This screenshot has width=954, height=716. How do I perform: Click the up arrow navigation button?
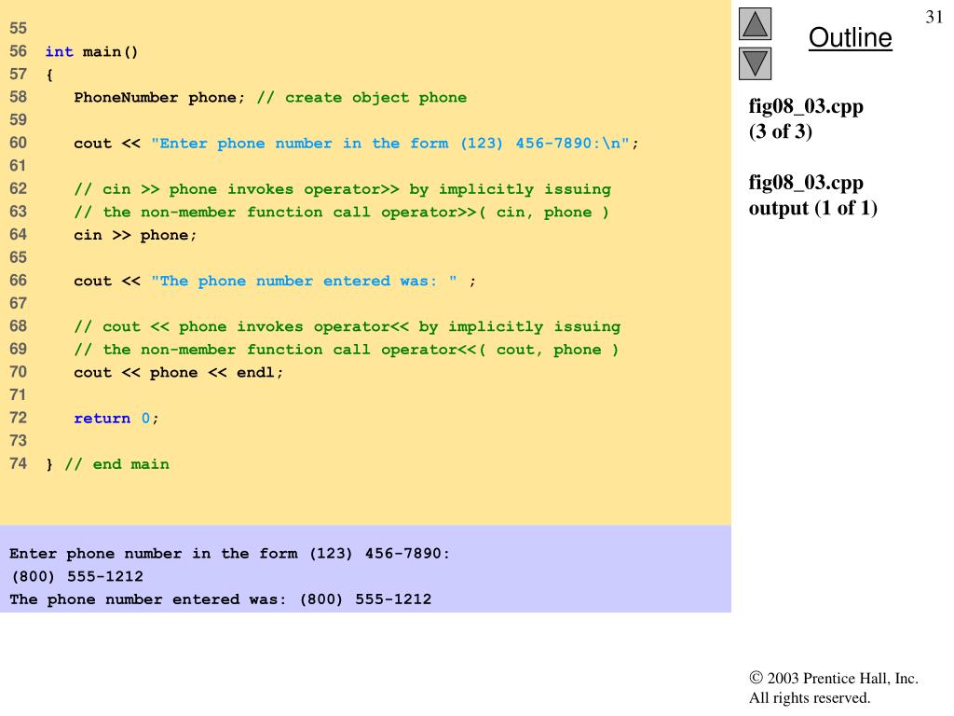(755, 23)
